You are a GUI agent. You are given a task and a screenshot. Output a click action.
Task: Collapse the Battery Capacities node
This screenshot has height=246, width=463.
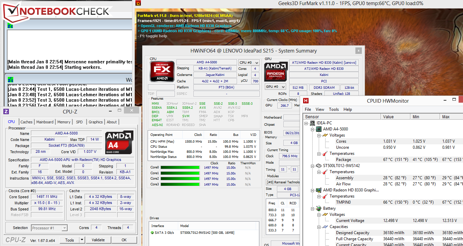coord(319,227)
